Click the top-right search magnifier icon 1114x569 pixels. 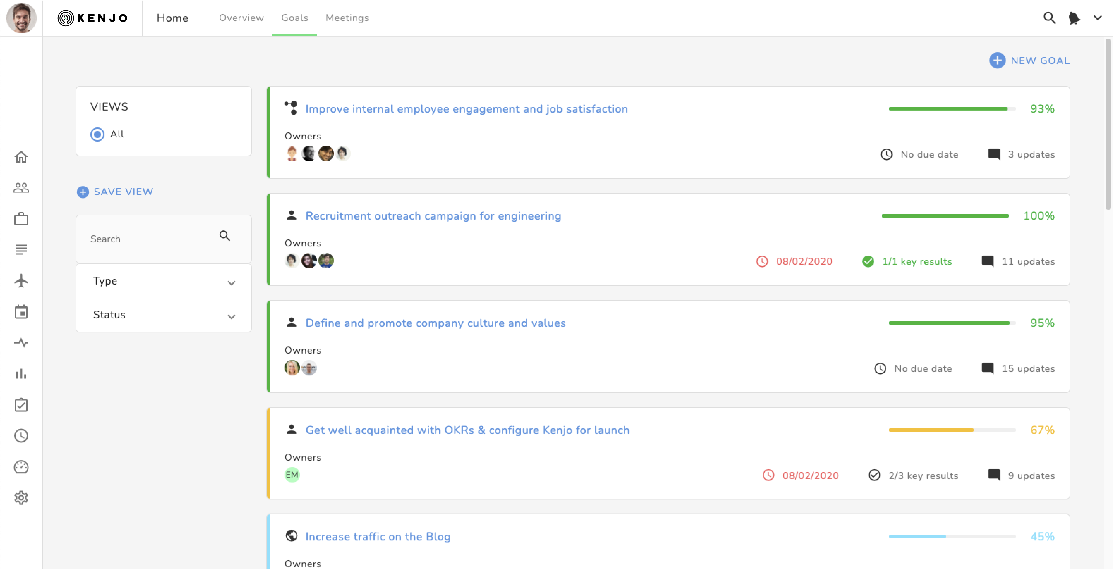tap(1050, 18)
